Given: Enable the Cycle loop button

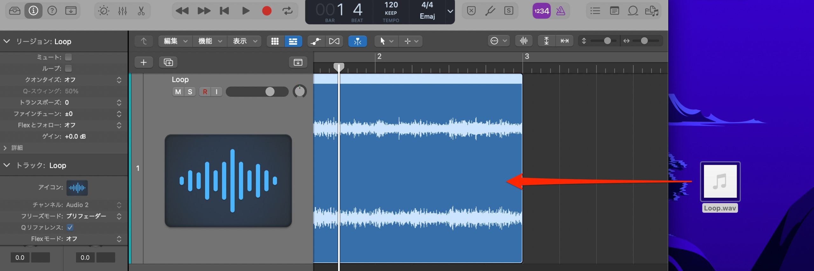Looking at the screenshot, I should (287, 11).
